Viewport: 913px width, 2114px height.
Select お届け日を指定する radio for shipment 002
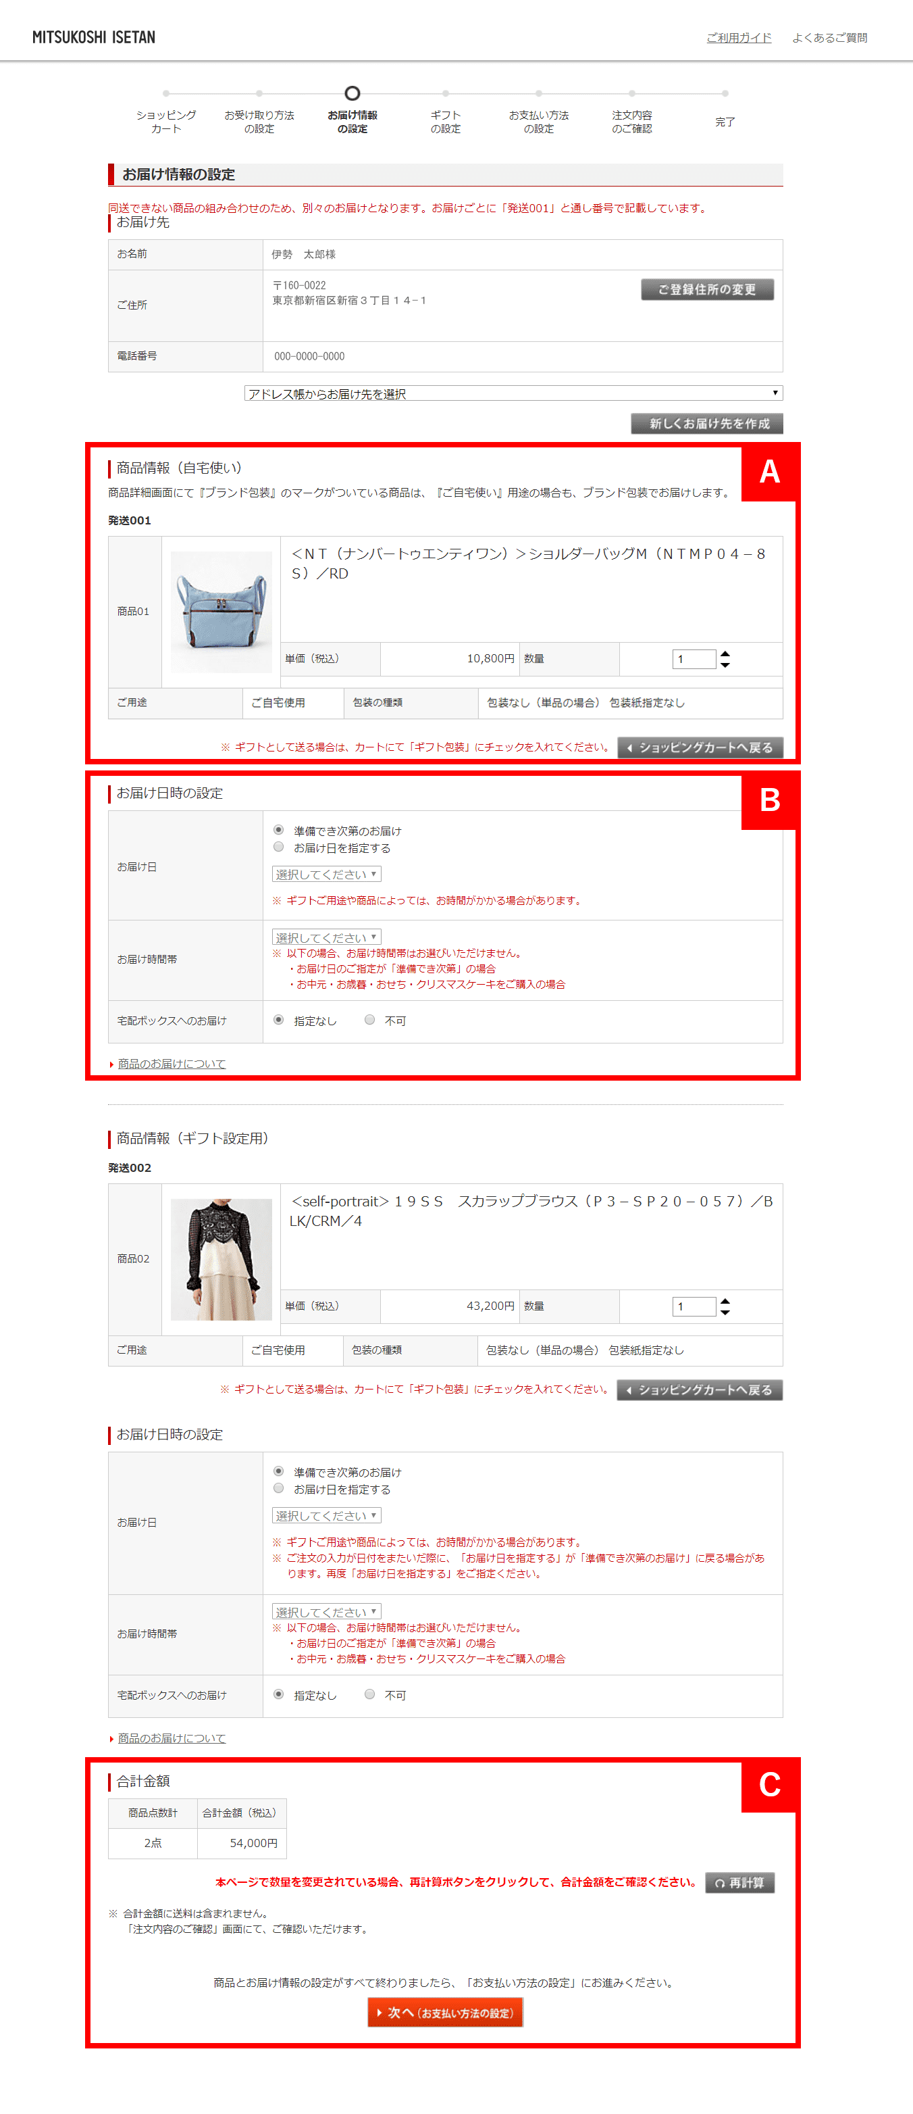click(x=279, y=1488)
